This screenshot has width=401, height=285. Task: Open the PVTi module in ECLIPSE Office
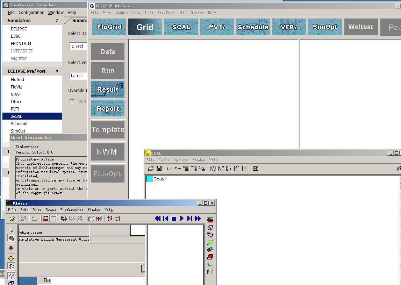(x=217, y=27)
